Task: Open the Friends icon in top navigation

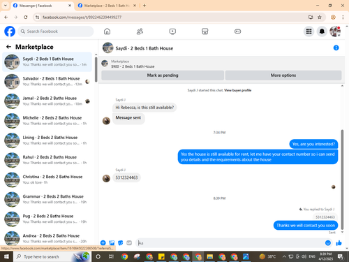Action: tap(140, 31)
